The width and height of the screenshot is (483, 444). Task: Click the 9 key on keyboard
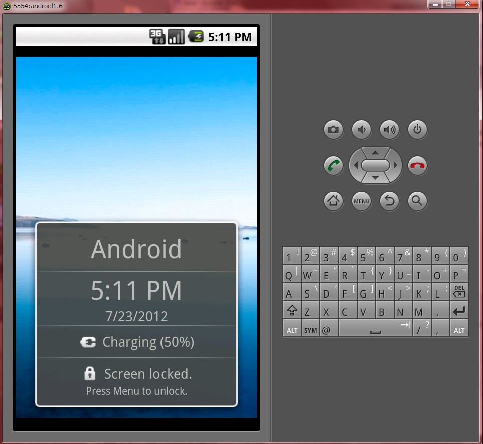pos(440,255)
